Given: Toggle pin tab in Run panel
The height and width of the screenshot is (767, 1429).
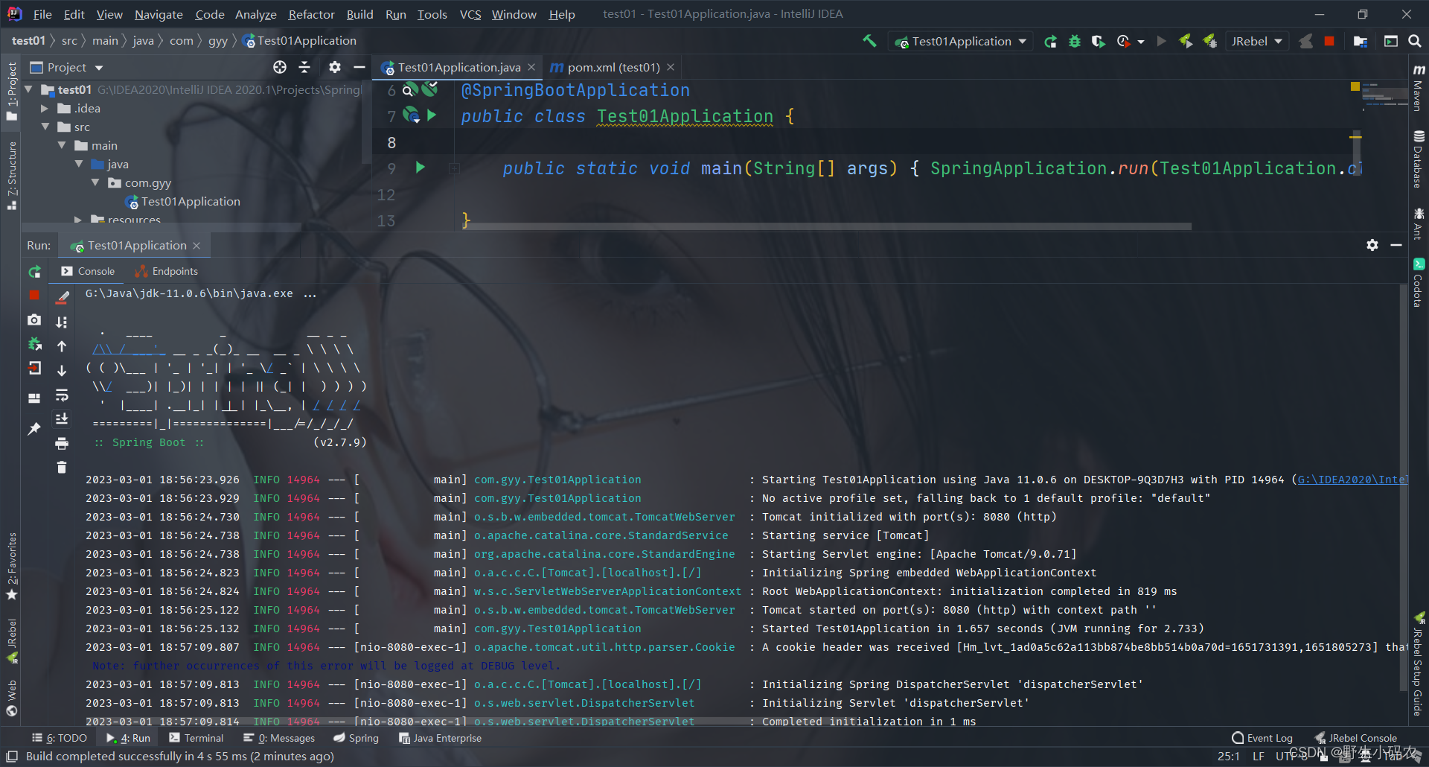Looking at the screenshot, I should (x=34, y=429).
